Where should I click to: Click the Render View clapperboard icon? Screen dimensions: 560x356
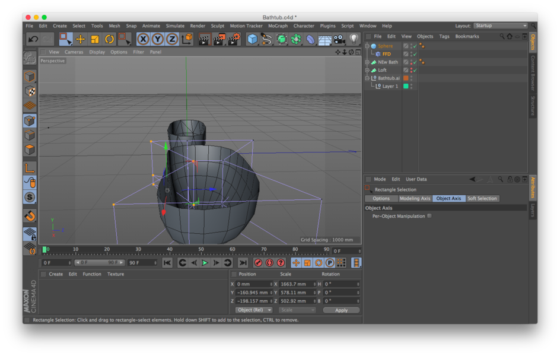[x=204, y=39]
